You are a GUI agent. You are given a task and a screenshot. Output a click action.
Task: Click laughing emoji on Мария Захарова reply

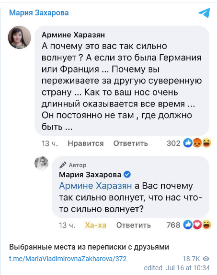pos(206,225)
